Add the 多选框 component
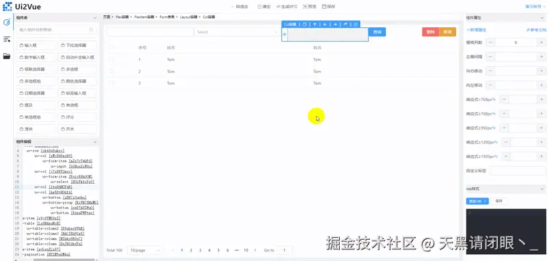 (77, 69)
